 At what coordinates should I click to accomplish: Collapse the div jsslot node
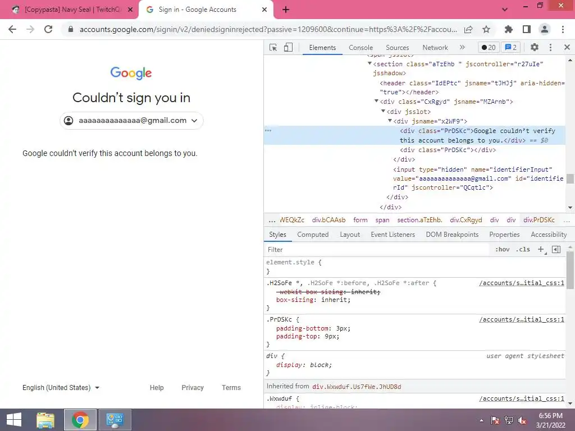coord(383,111)
